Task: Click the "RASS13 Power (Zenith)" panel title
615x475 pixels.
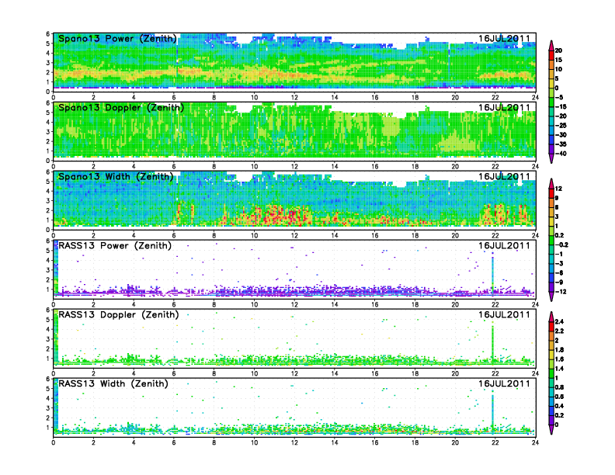Action: (x=115, y=246)
